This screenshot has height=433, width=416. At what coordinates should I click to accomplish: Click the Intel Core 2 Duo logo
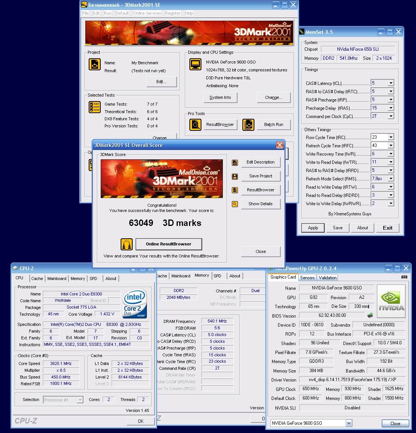(x=135, y=303)
